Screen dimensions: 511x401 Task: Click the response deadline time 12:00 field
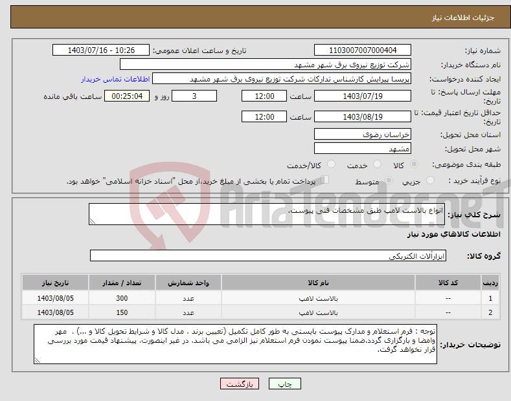point(264,96)
